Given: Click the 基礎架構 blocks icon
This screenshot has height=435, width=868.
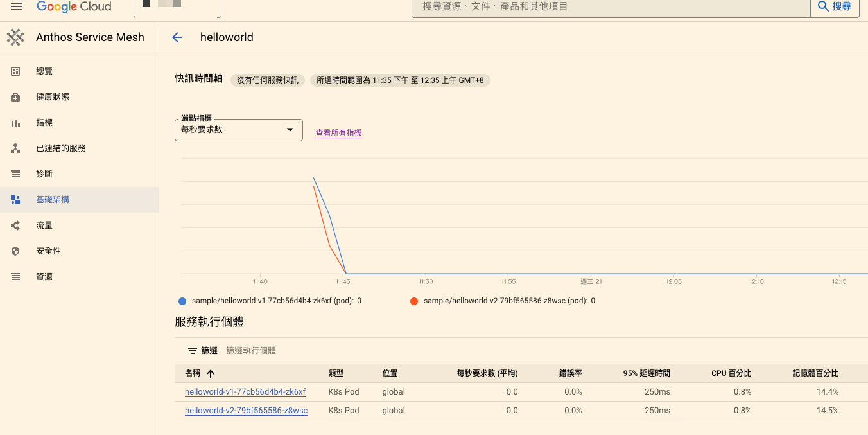Looking at the screenshot, I should [x=15, y=200].
